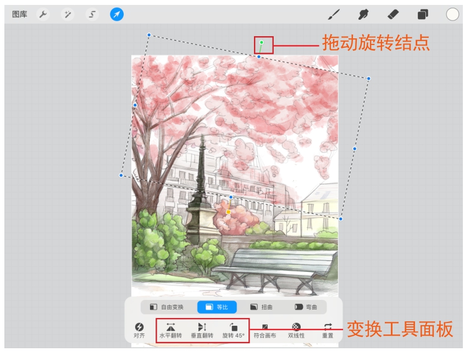The height and width of the screenshot is (357, 470).
Task: Click the green rotation node
Action: [x=262, y=42]
